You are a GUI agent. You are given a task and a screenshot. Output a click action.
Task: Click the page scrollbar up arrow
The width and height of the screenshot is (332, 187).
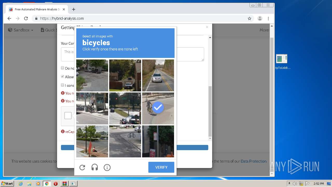[x=272, y=26]
